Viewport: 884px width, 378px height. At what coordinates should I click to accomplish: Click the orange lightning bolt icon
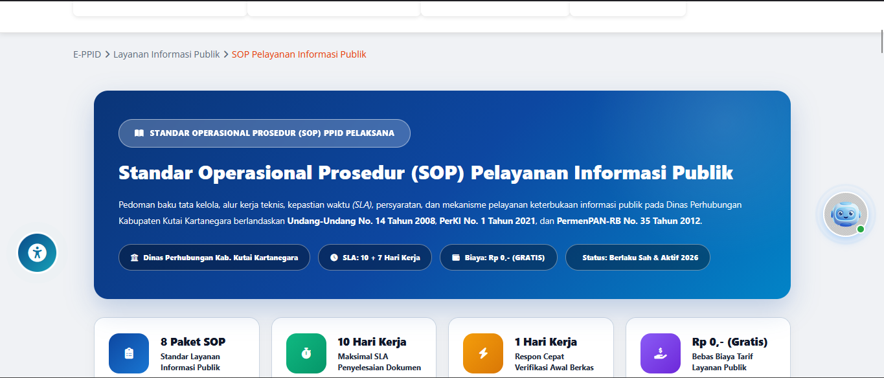coord(483,353)
